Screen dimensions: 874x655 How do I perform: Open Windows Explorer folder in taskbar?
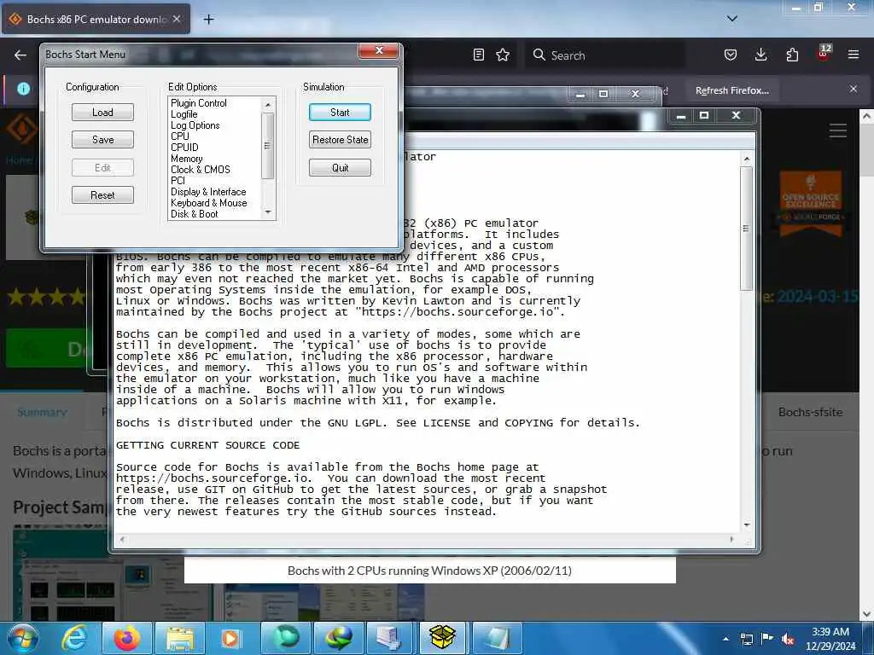[x=179, y=638]
